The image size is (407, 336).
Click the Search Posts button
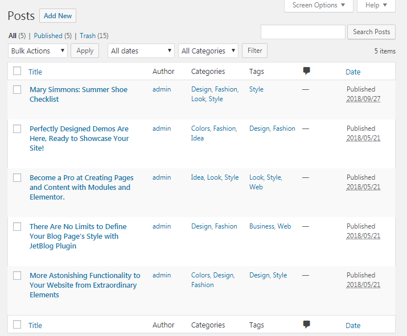click(x=372, y=32)
